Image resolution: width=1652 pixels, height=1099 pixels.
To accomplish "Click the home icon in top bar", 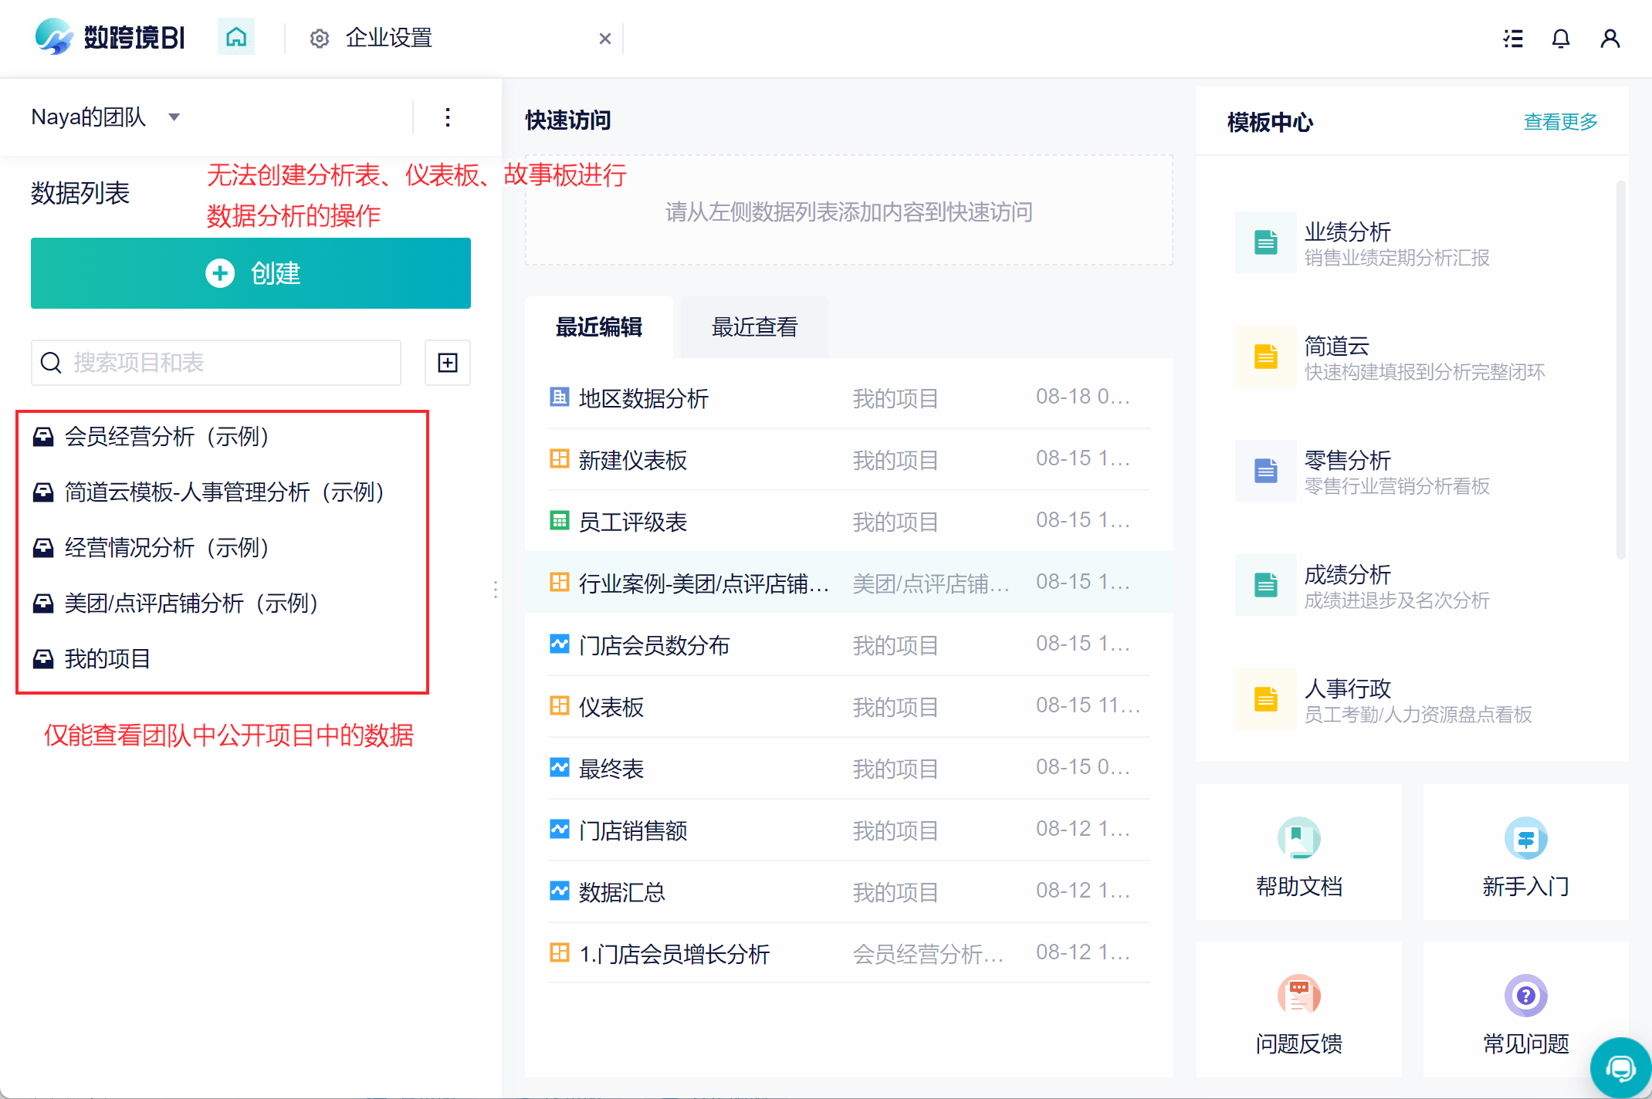I will pos(235,38).
